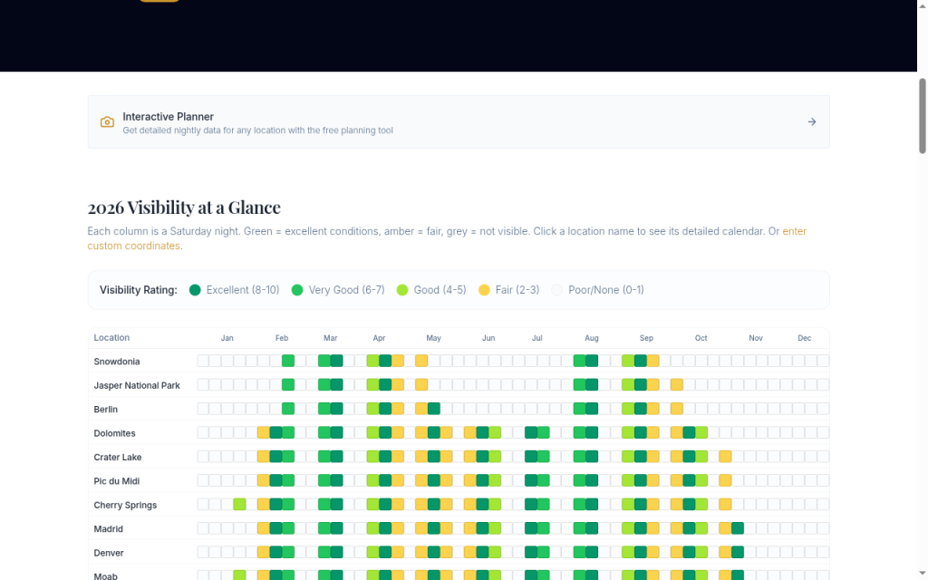
Task: Open the Dolomites detailed calendar
Action: point(114,433)
